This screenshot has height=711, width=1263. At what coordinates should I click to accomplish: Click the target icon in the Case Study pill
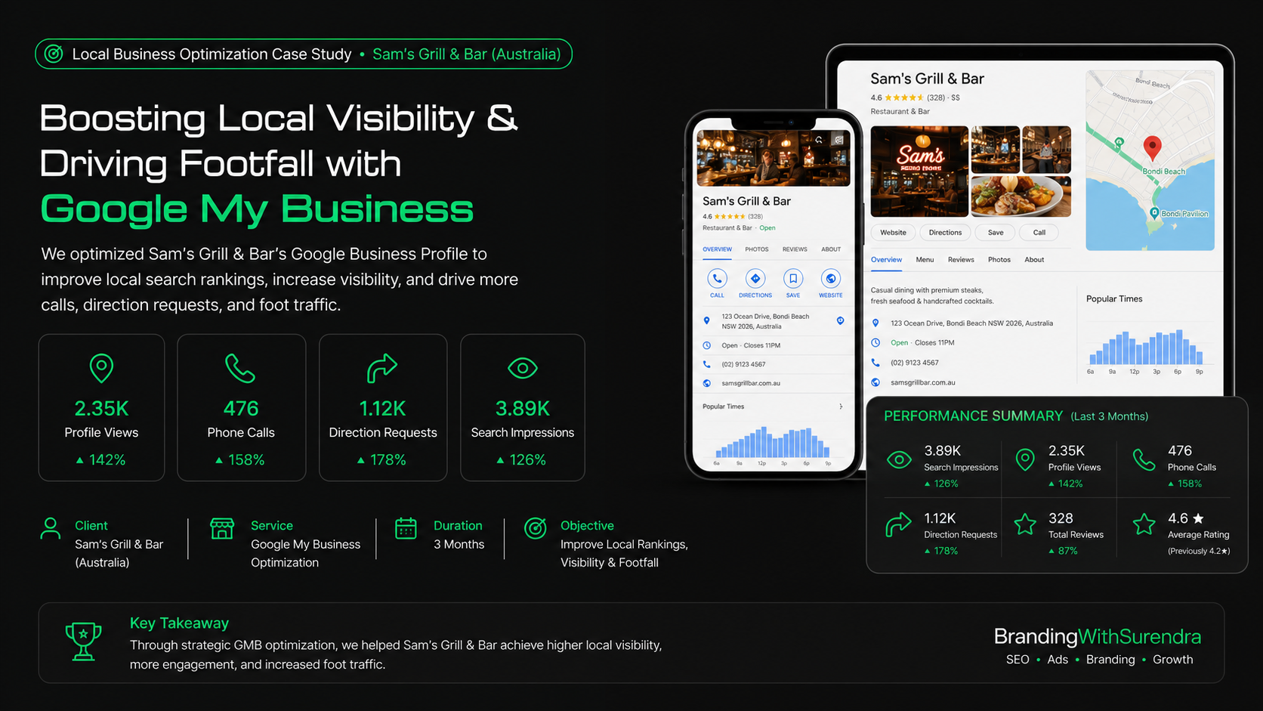pyautogui.click(x=54, y=54)
